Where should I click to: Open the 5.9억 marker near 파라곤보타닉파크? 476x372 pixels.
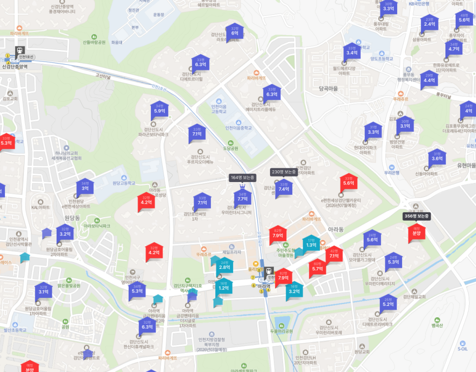click(x=159, y=110)
